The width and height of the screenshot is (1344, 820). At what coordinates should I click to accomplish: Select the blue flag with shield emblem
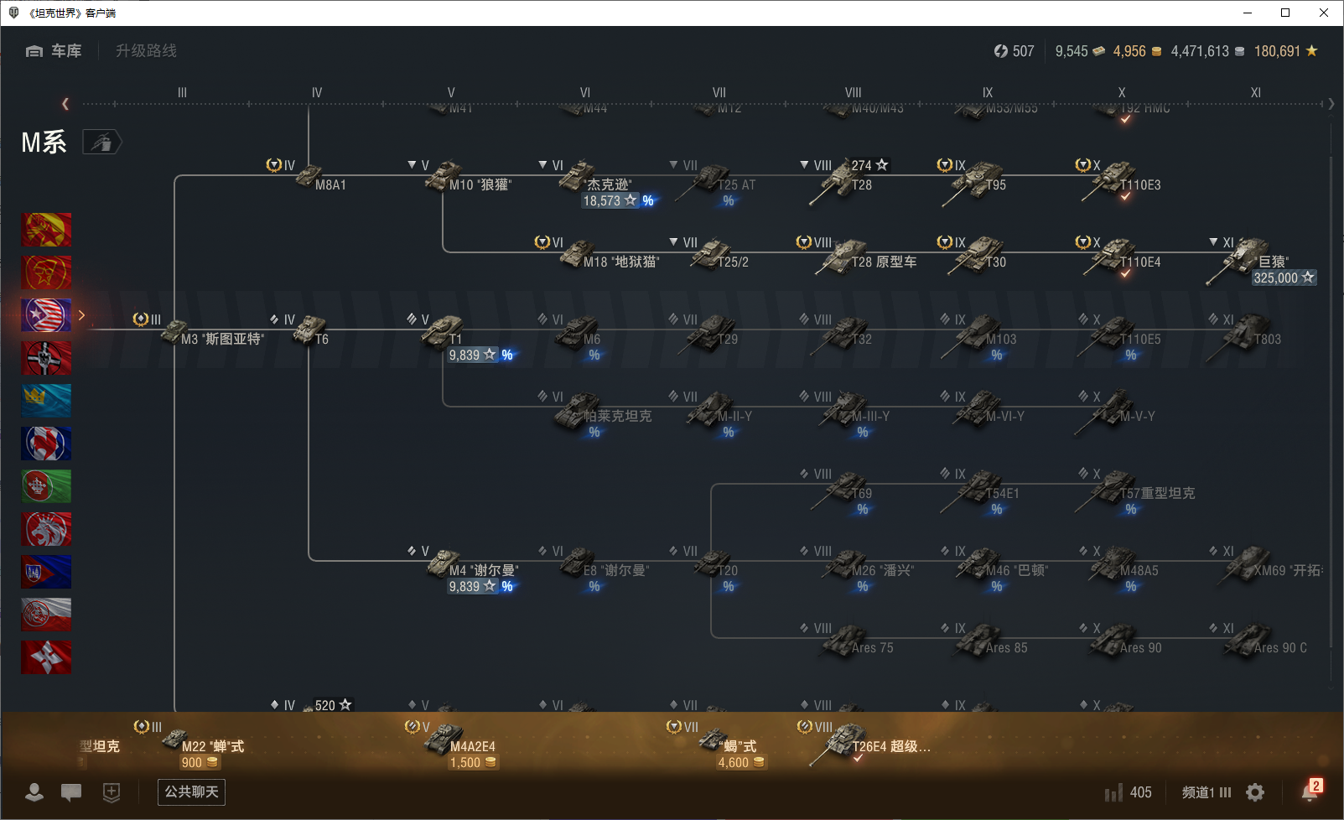point(46,572)
